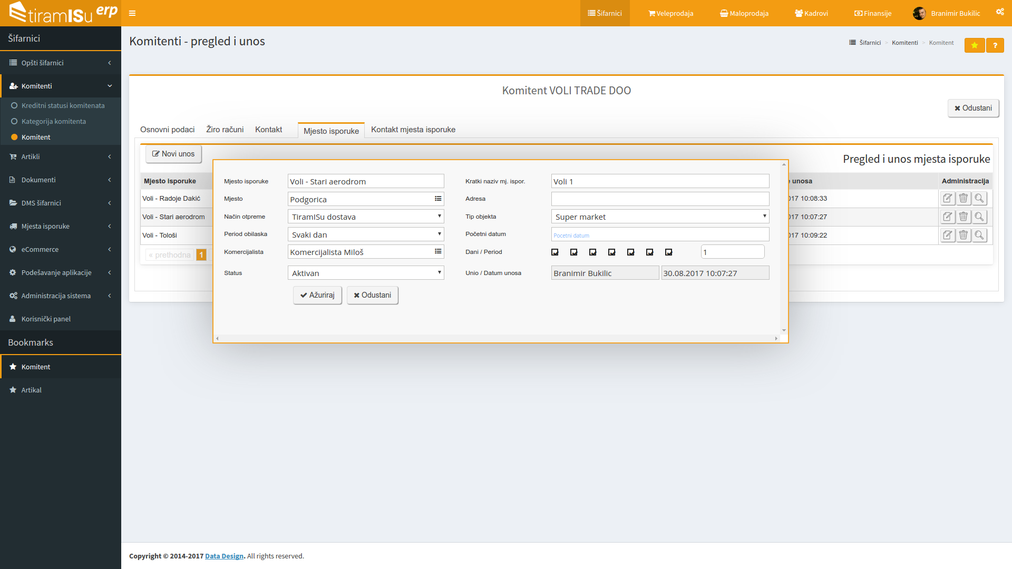This screenshot has width=1012, height=569.
Task: Toggle the sidebar hamburger menu icon
Action: click(x=132, y=13)
